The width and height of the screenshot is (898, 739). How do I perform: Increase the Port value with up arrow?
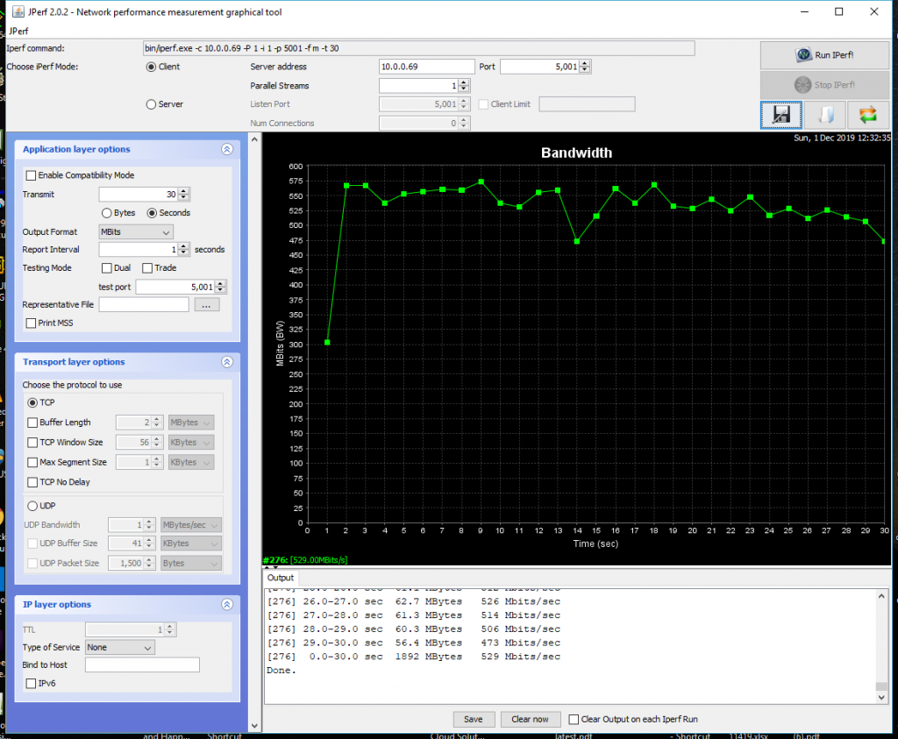pos(585,63)
